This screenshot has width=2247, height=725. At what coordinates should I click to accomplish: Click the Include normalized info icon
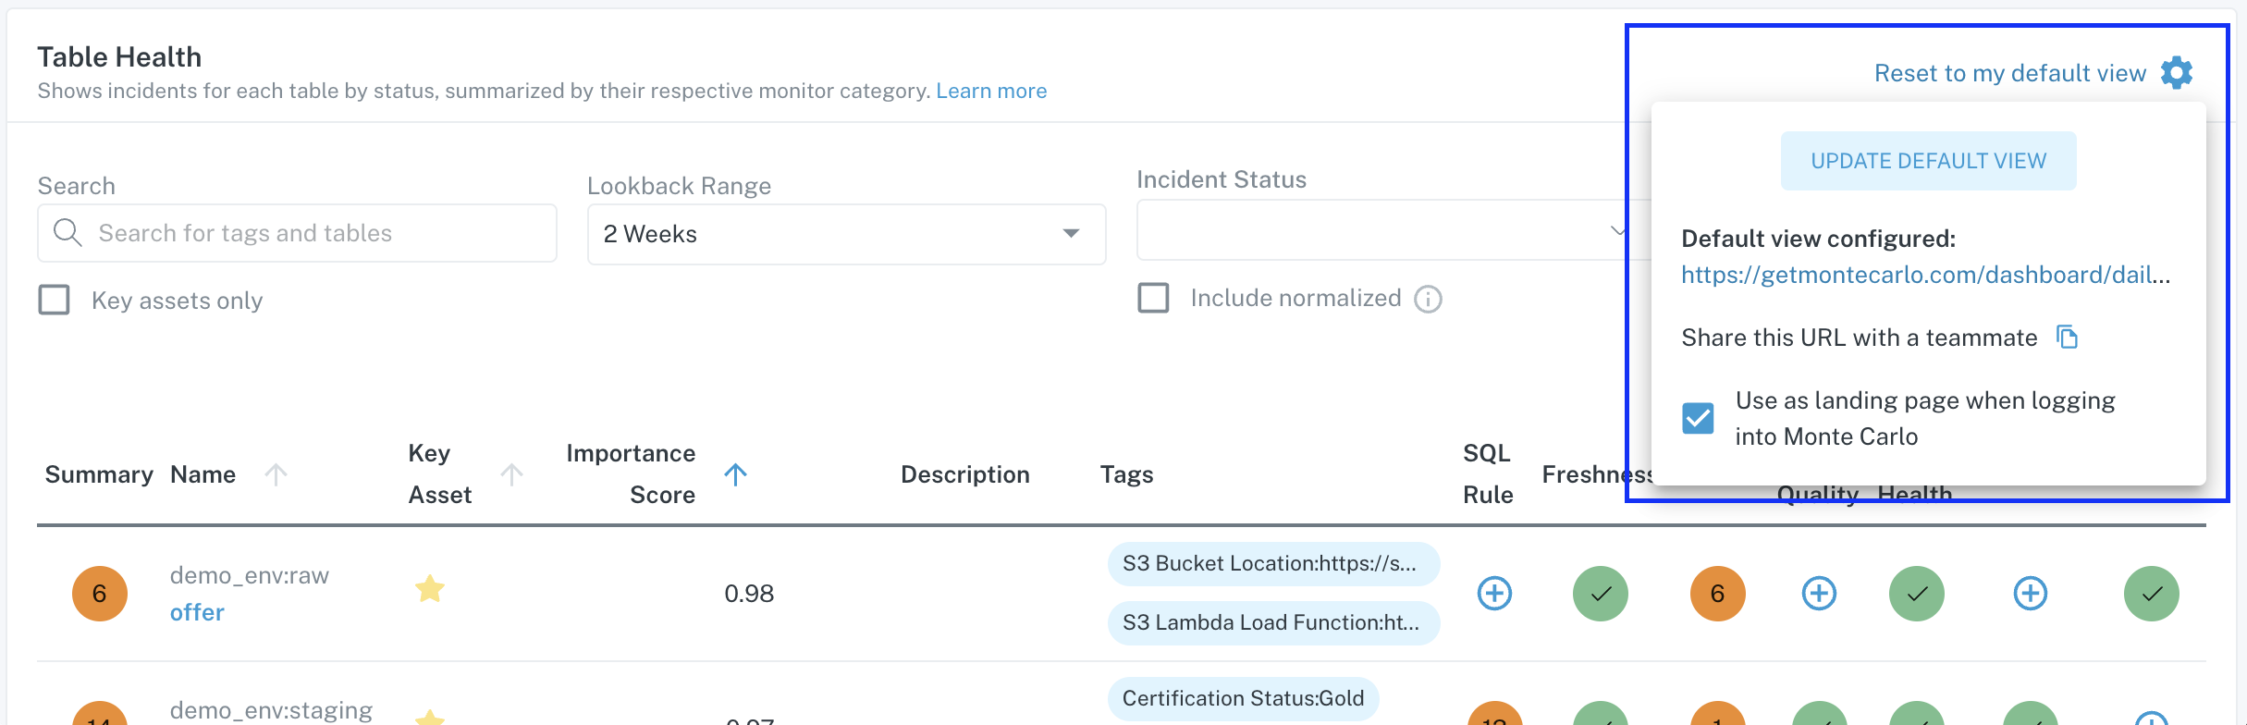point(1428,299)
